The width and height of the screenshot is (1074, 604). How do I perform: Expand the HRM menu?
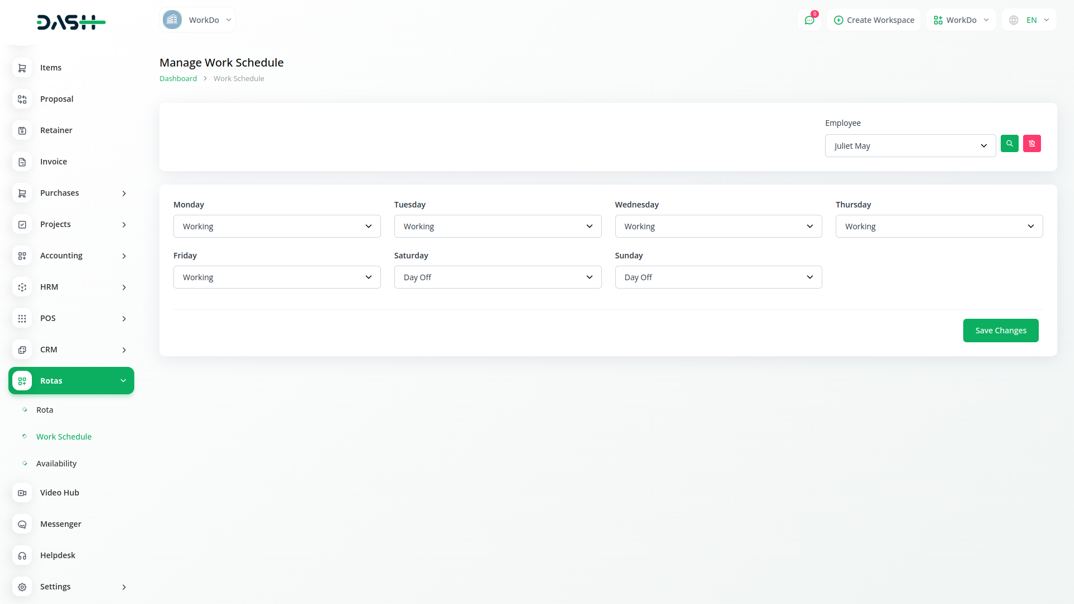pyautogui.click(x=71, y=287)
